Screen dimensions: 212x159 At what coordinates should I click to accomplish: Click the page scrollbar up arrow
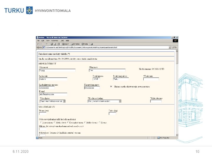pyautogui.click(x=177, y=51)
